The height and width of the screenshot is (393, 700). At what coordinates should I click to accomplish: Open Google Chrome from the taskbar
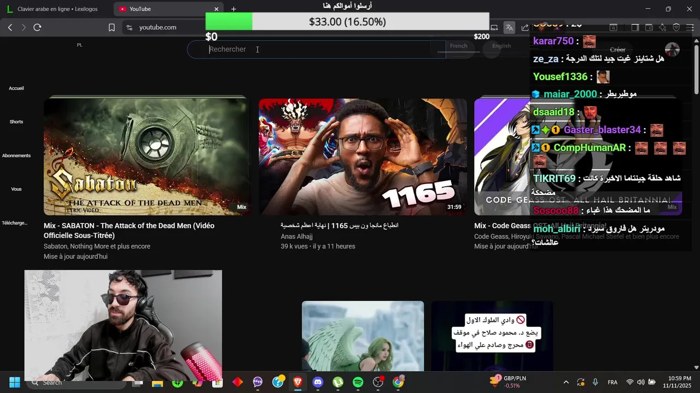398,382
